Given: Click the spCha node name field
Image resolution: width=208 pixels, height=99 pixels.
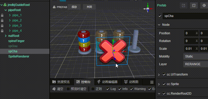Looking at the screenshot, I should click(x=185, y=16).
